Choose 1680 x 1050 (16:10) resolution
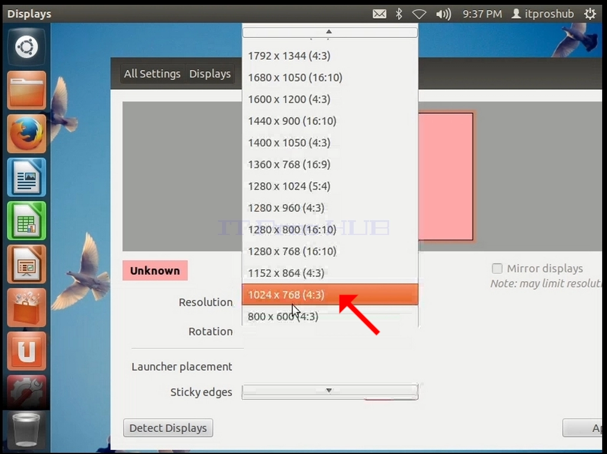607x454 pixels. pos(330,77)
